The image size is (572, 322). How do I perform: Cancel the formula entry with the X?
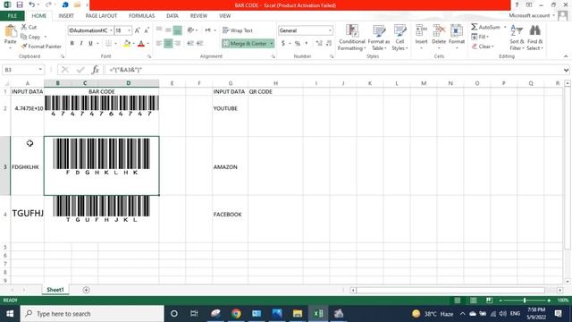[65, 70]
